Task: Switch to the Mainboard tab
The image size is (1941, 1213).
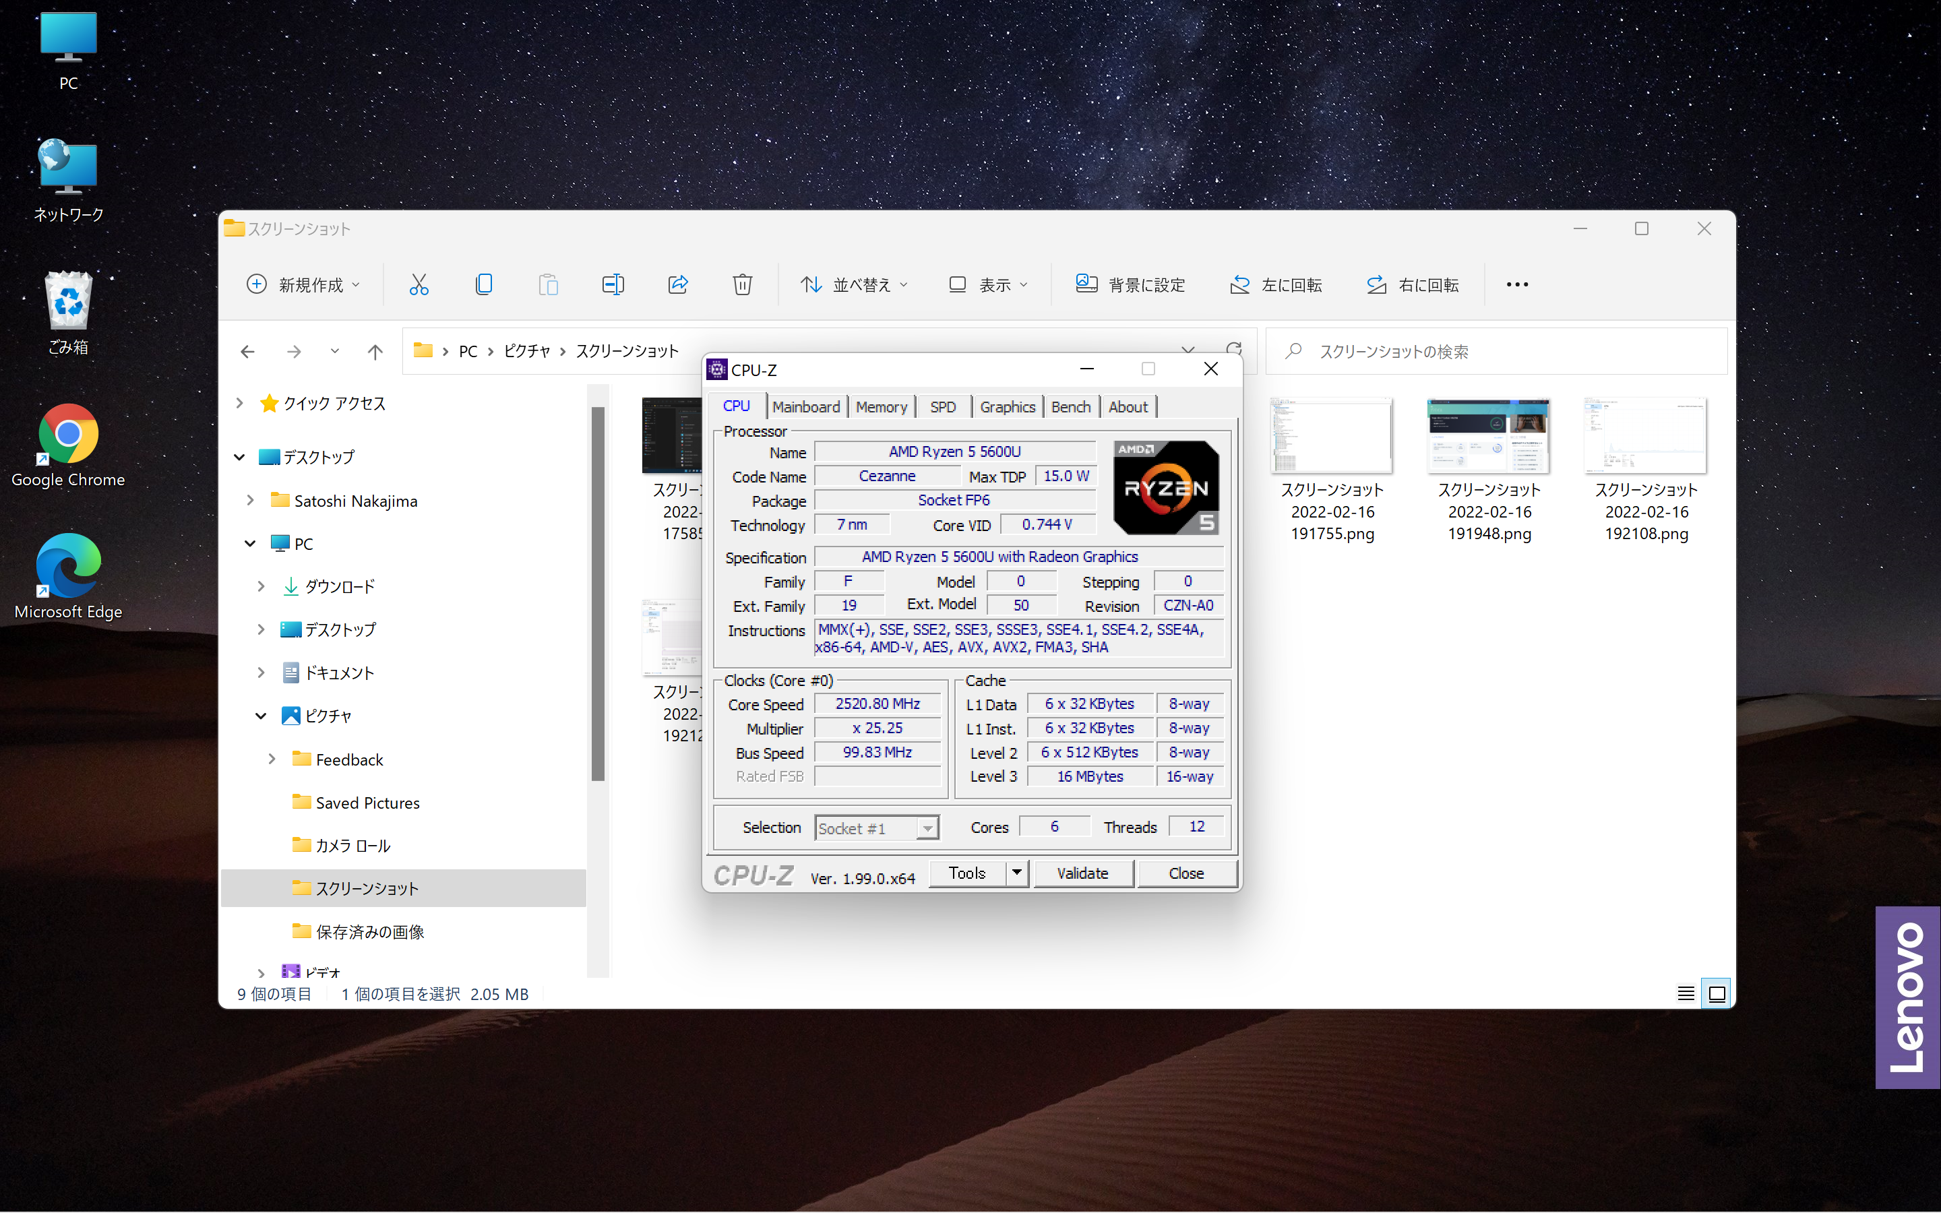Action: point(806,407)
